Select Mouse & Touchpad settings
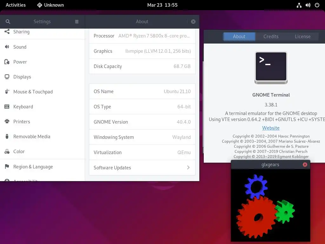 pyautogui.click(x=42, y=92)
